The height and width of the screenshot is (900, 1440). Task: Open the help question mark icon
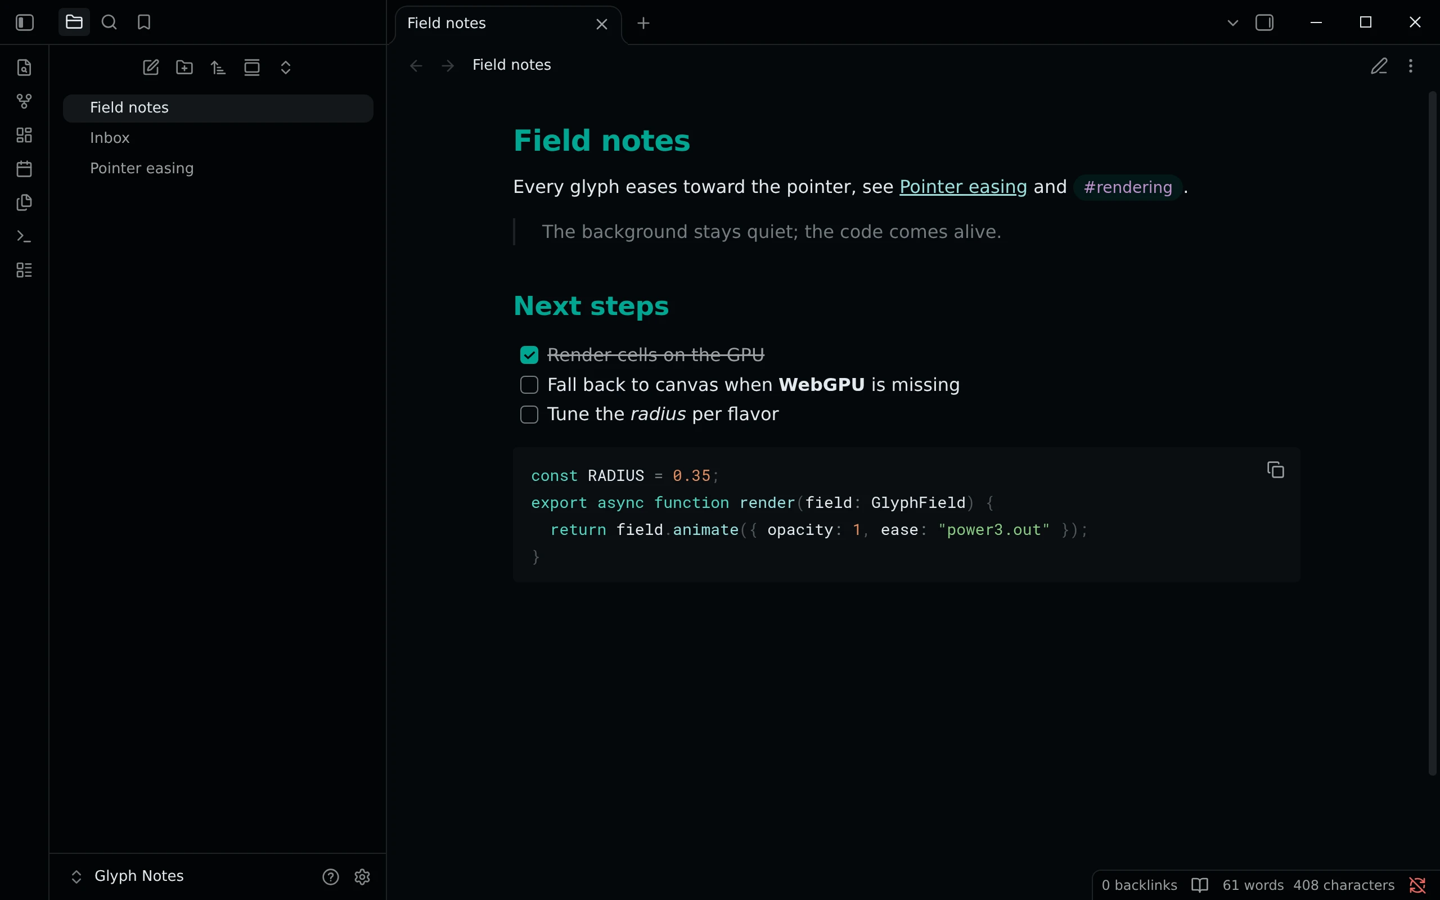click(331, 877)
